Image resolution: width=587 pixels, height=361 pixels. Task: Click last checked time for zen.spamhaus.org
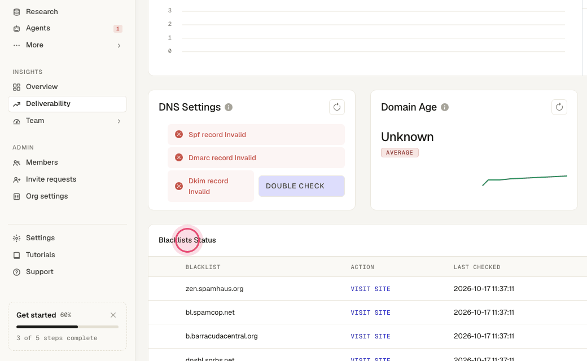(x=484, y=289)
